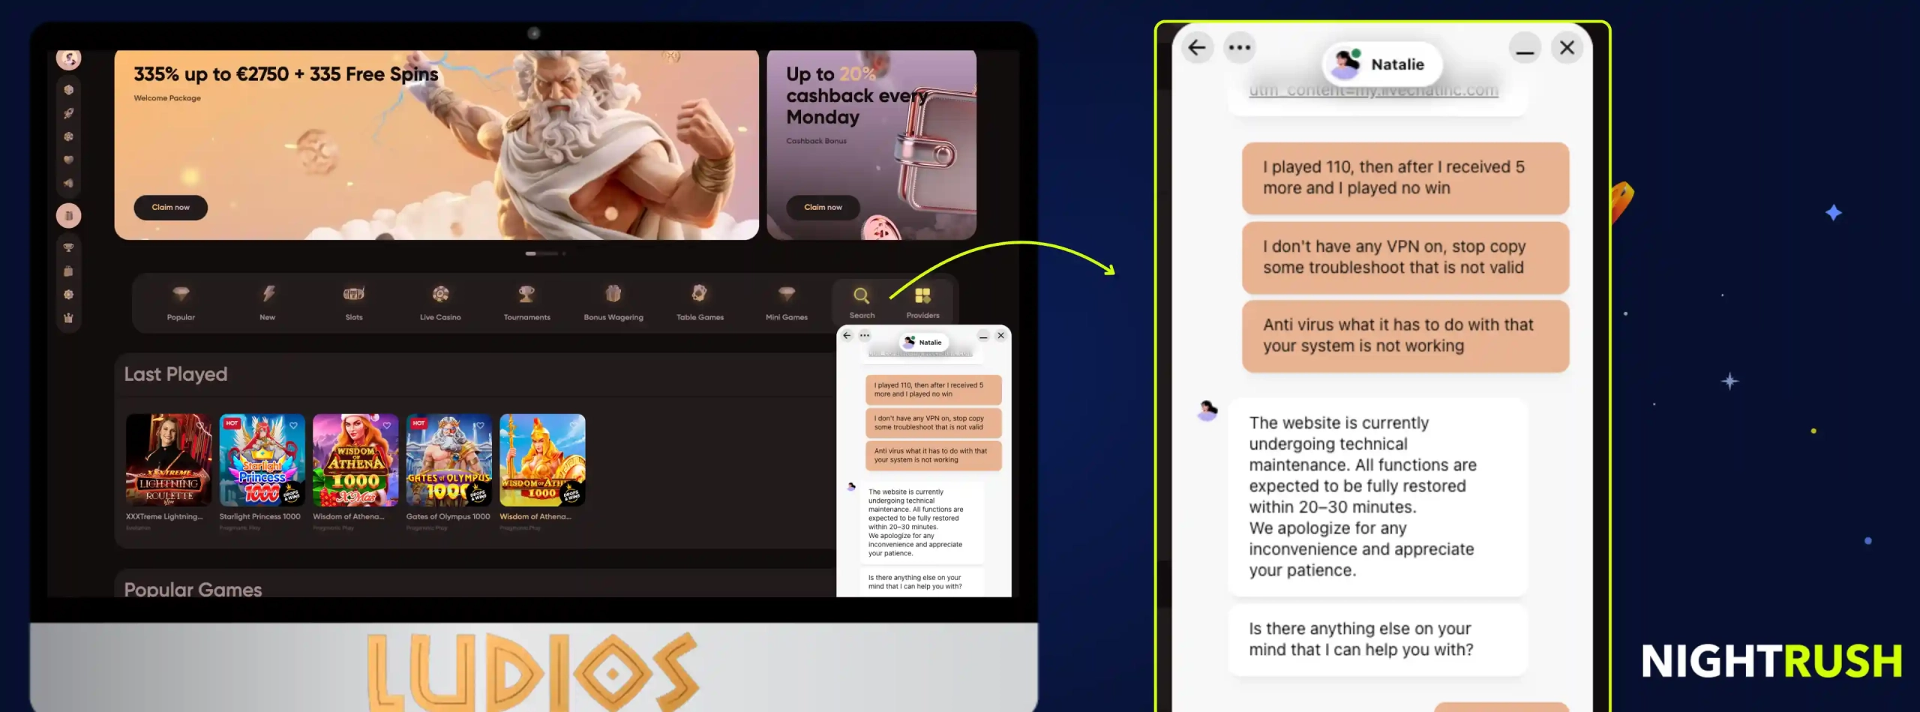This screenshot has height=712, width=1920.
Task: Favorite Gates of Olympus 1000 with its heart
Action: 480,425
